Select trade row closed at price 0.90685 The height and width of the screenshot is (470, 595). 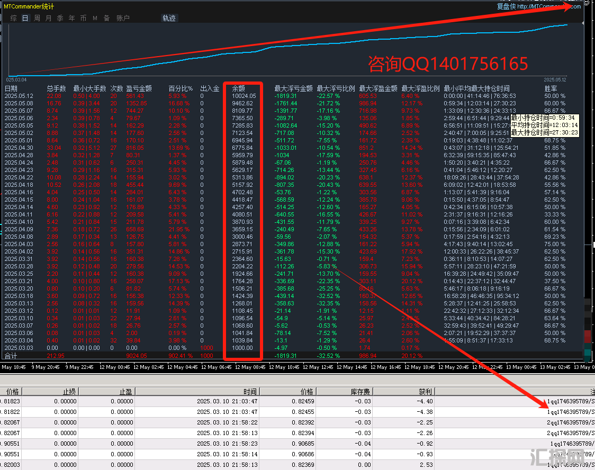(297, 444)
